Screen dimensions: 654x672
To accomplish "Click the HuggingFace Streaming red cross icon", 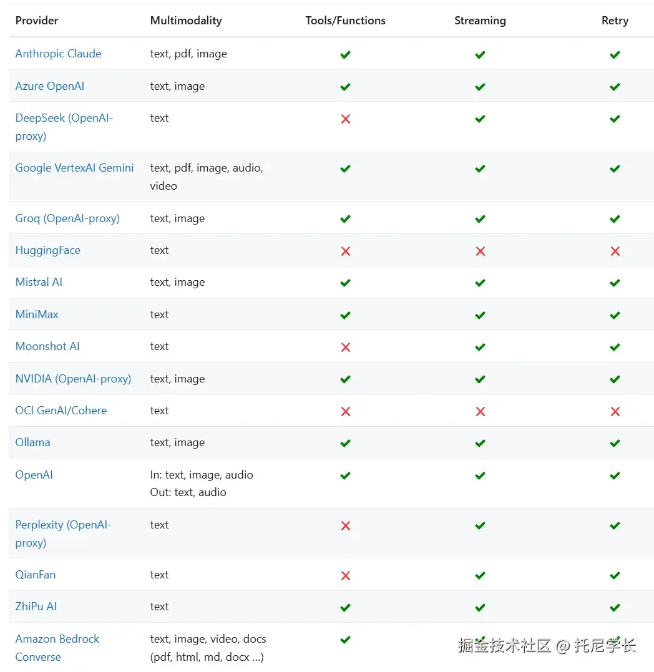I will click(x=480, y=251).
